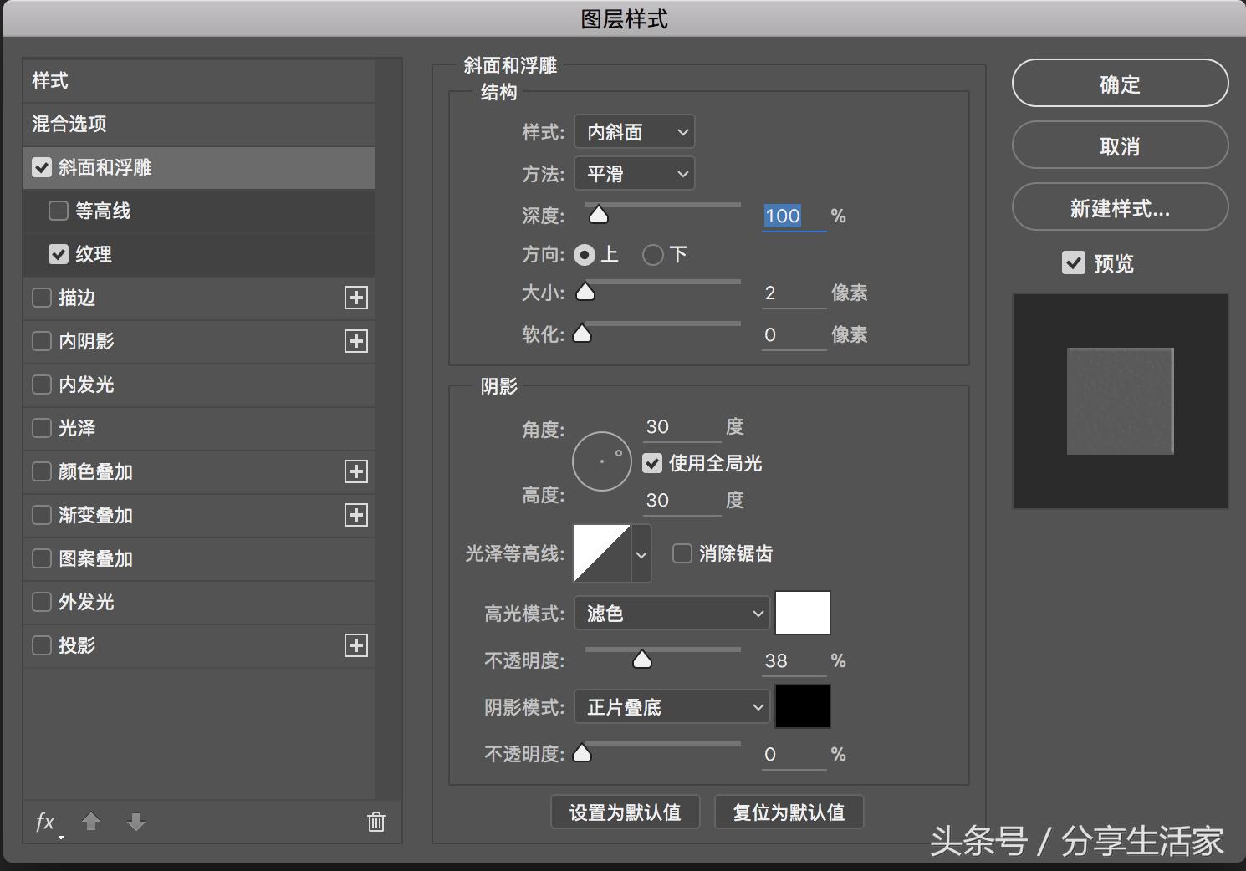Add another 投影 effect with the plus icon
This screenshot has width=1246, height=871.
click(x=356, y=645)
